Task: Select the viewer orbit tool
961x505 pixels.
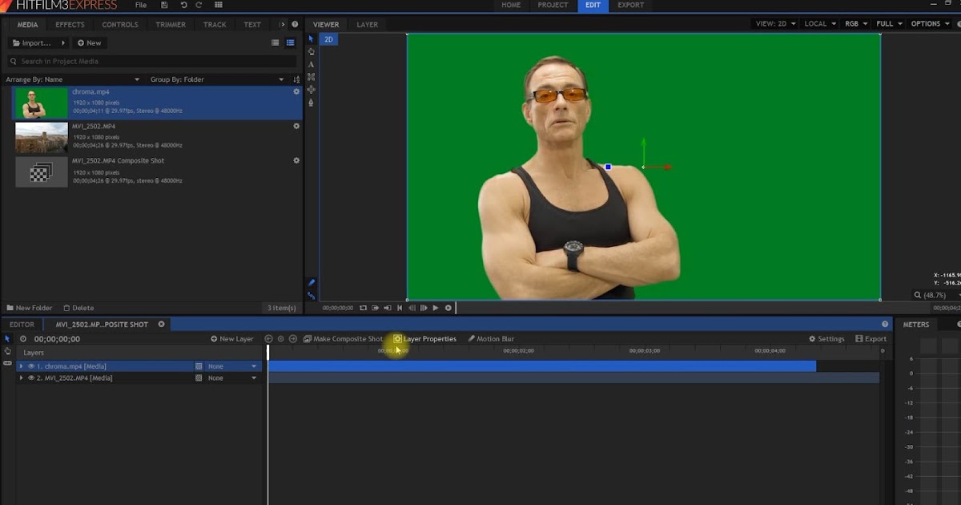Action: 312,90
